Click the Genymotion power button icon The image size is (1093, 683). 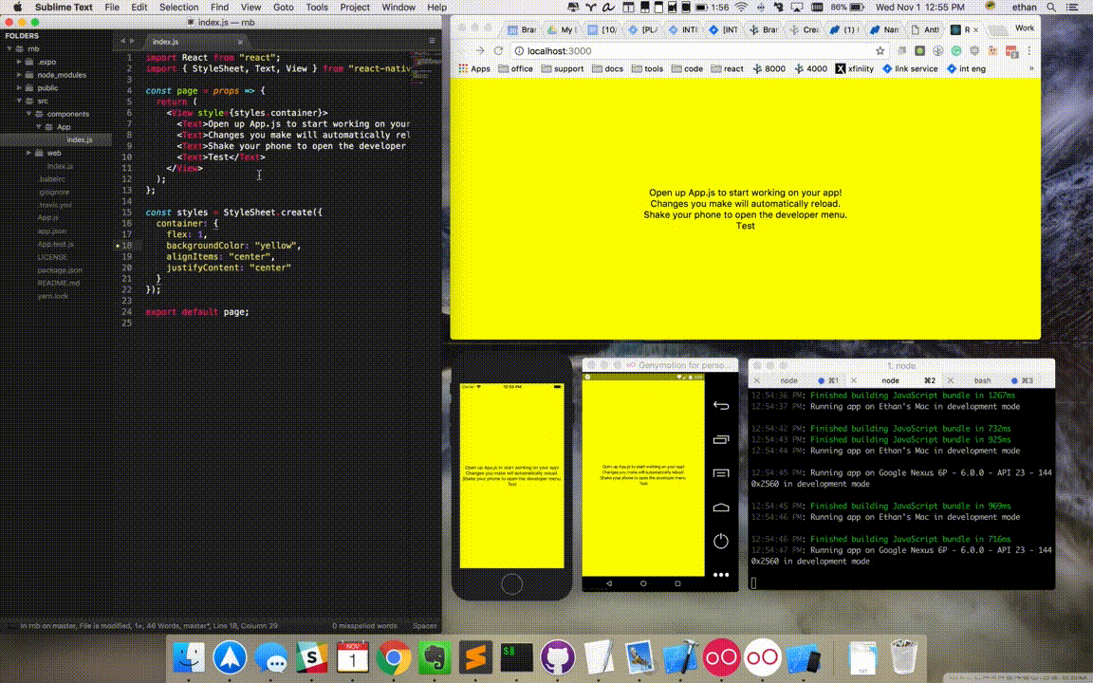pyautogui.click(x=721, y=541)
